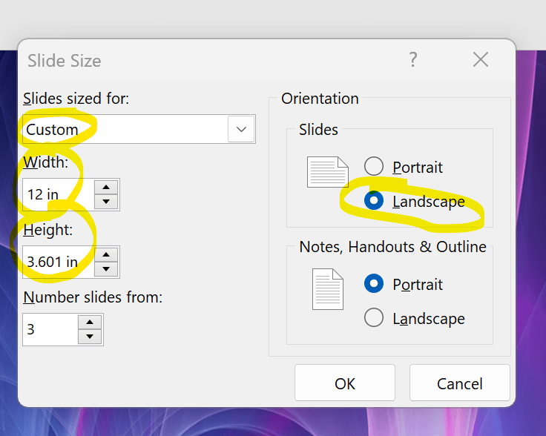Increase 'Number slides from' with up arrow
546x436 pixels.
90,323
